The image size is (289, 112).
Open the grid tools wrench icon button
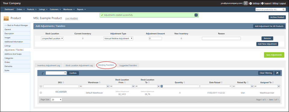(277, 73)
